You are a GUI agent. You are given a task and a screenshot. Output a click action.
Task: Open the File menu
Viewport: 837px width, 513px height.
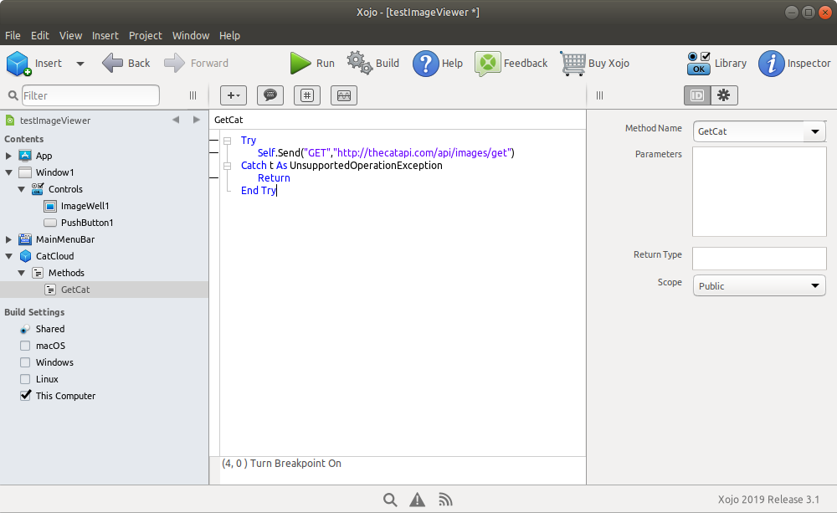pos(13,36)
